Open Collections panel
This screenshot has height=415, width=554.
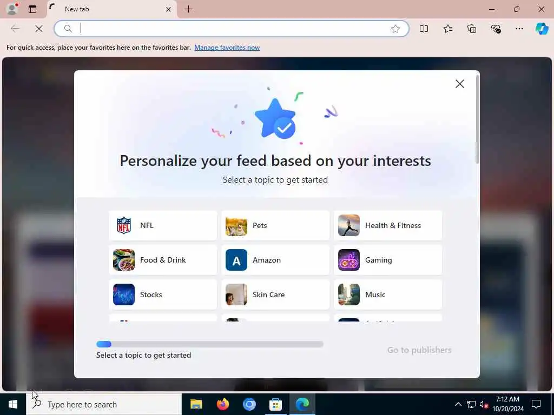tap(472, 29)
